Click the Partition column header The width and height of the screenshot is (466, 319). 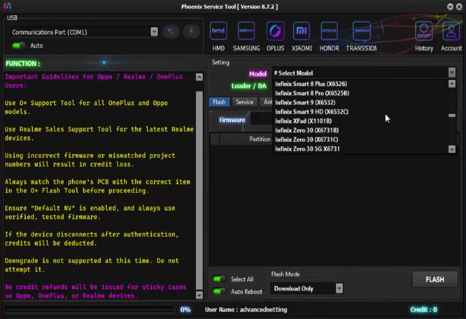click(246, 139)
